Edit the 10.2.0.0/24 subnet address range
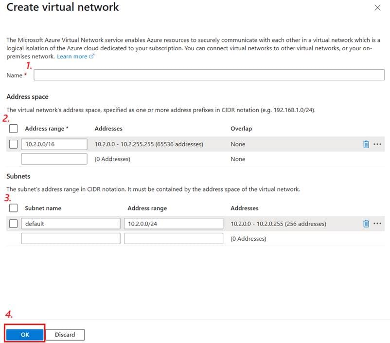This screenshot has height=343, width=390. [x=173, y=224]
